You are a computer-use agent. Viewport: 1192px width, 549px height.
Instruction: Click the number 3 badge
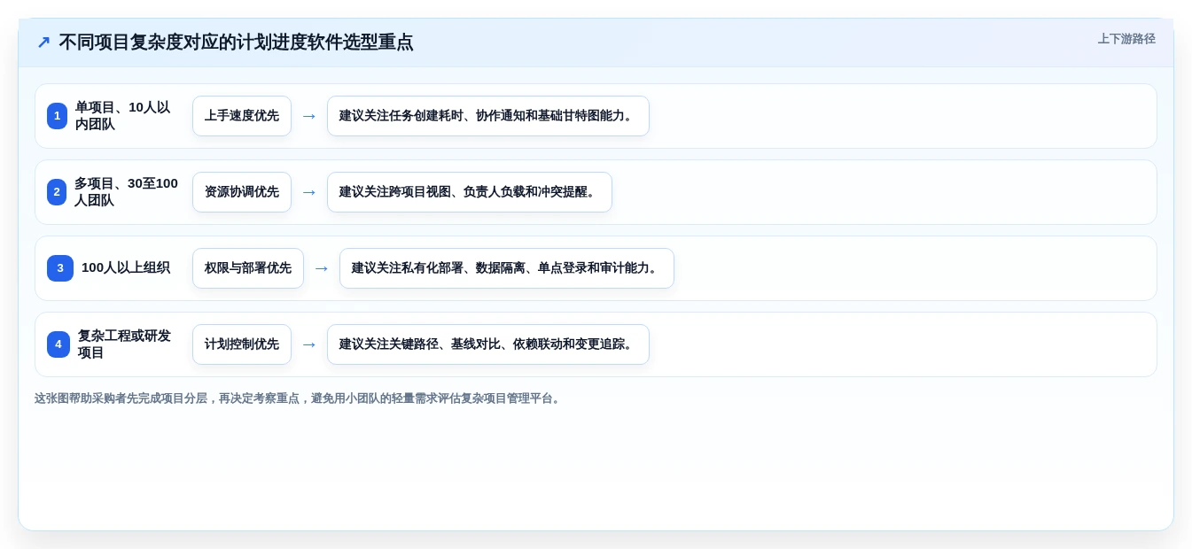pos(60,268)
